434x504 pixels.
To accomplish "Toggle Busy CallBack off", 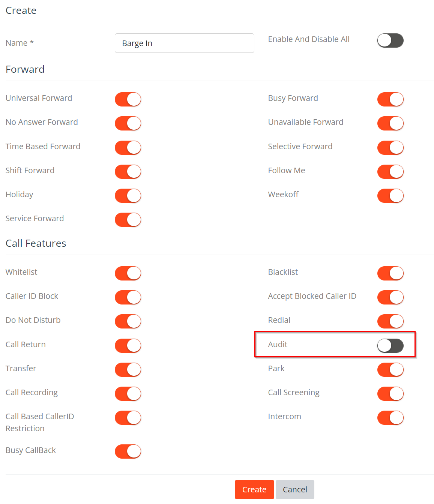I will pos(128,451).
